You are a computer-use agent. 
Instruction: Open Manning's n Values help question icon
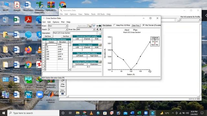(x=100, y=45)
